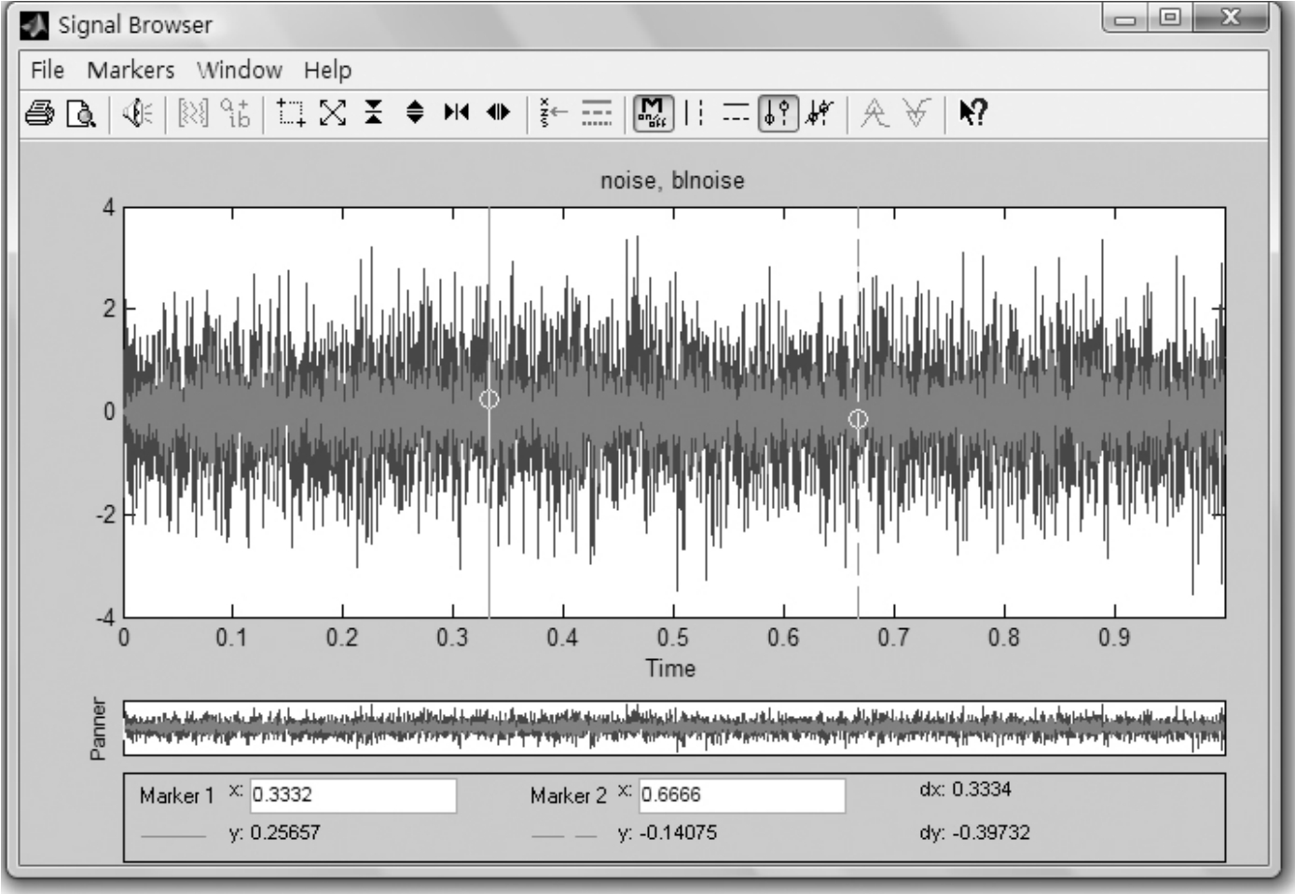Image resolution: width=1295 pixels, height=894 pixels.
Task: Click the Marker 2 x value field
Action: click(742, 795)
